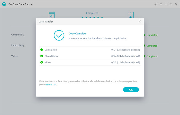Select the Camera Roll row label

pyautogui.click(x=51, y=50)
